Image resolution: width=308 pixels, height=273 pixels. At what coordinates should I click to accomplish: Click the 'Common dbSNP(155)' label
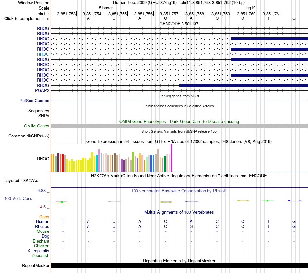point(29,136)
